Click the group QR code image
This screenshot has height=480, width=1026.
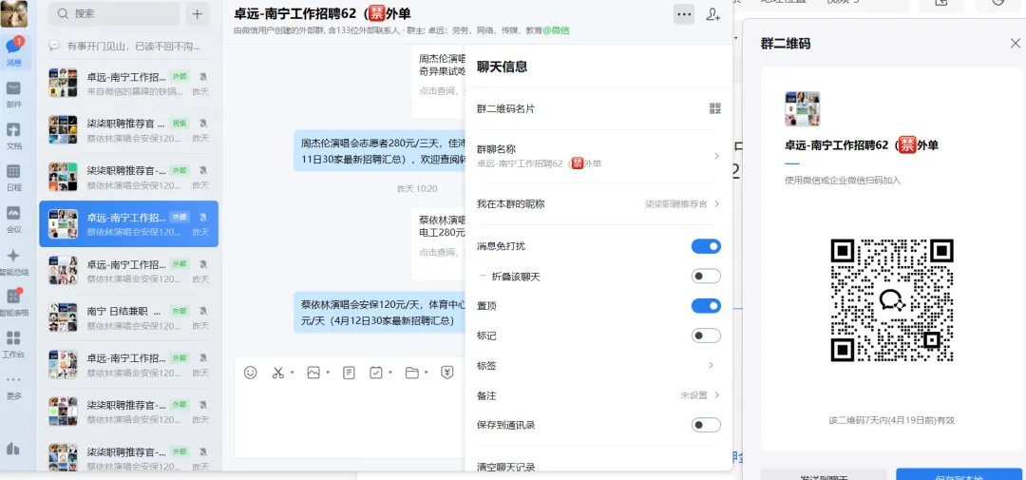click(892, 300)
